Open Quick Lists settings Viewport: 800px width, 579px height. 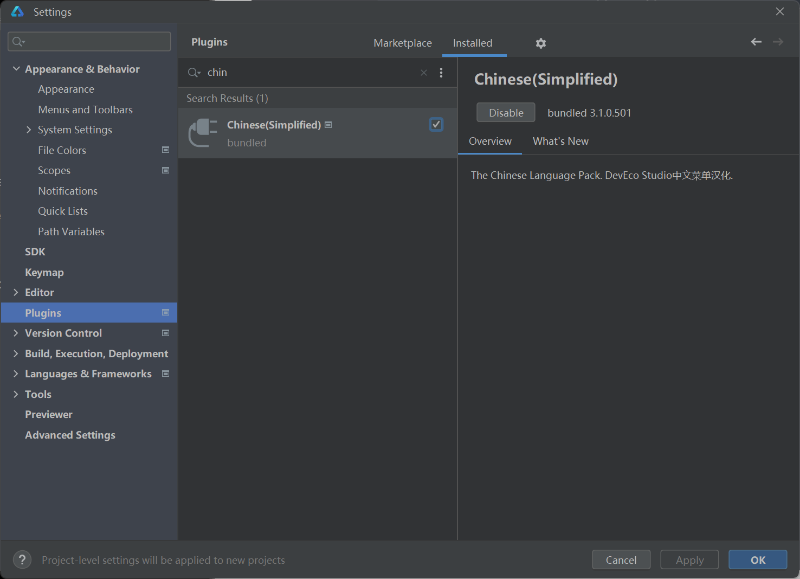[x=63, y=211]
